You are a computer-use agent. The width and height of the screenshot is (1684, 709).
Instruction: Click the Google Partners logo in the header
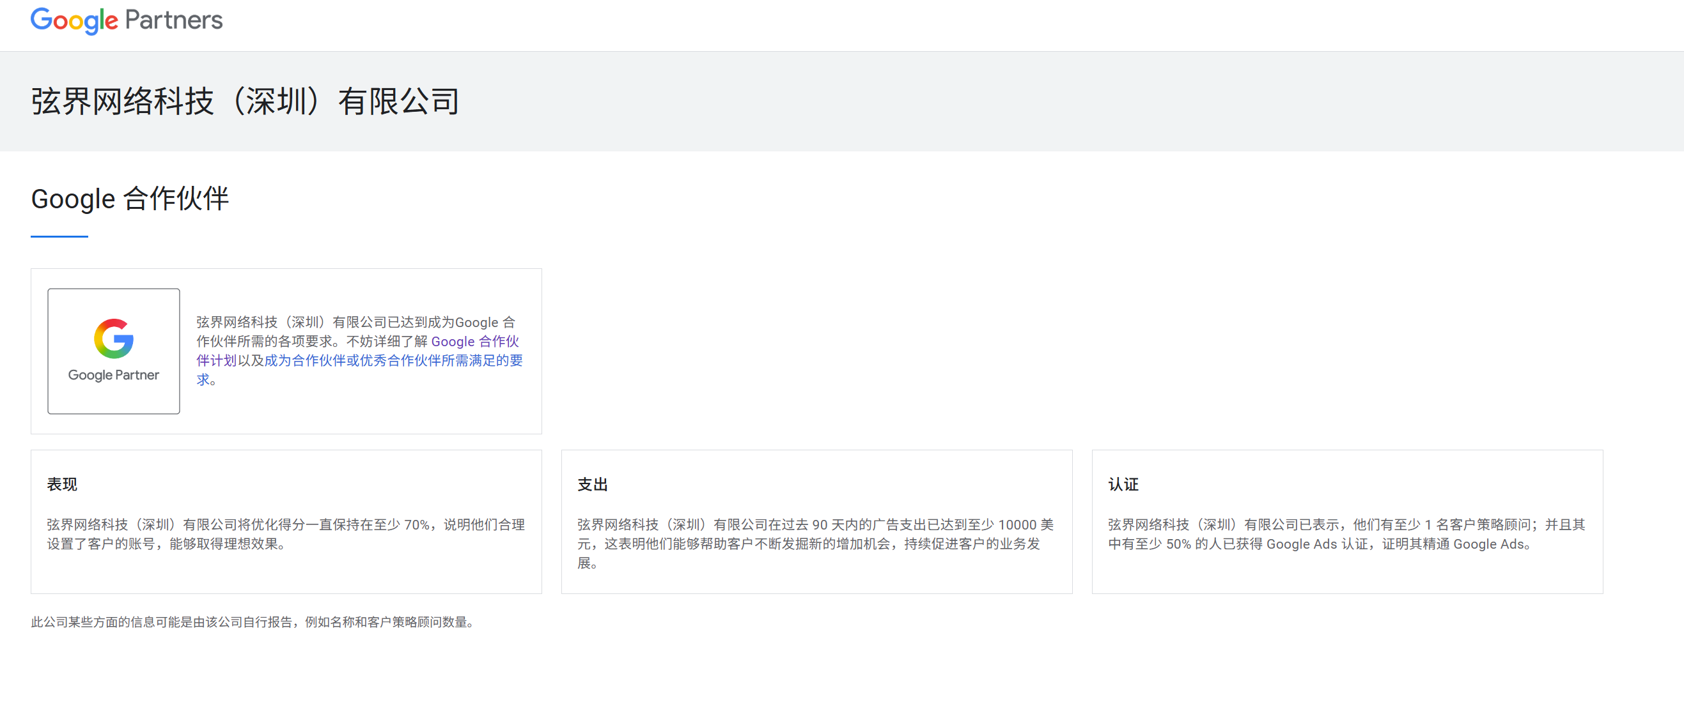(127, 20)
